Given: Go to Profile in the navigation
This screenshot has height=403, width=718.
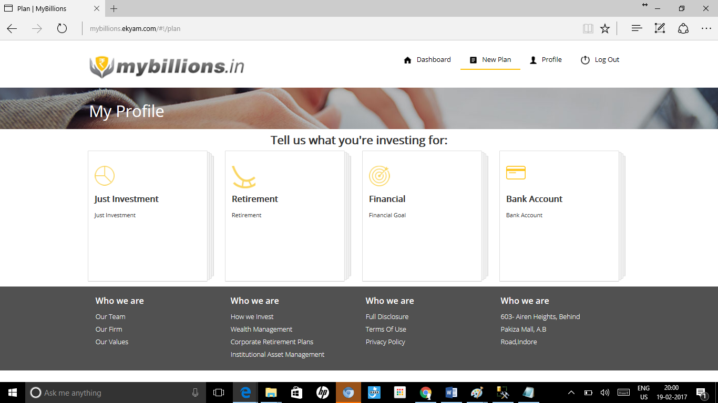Looking at the screenshot, I should [546, 60].
